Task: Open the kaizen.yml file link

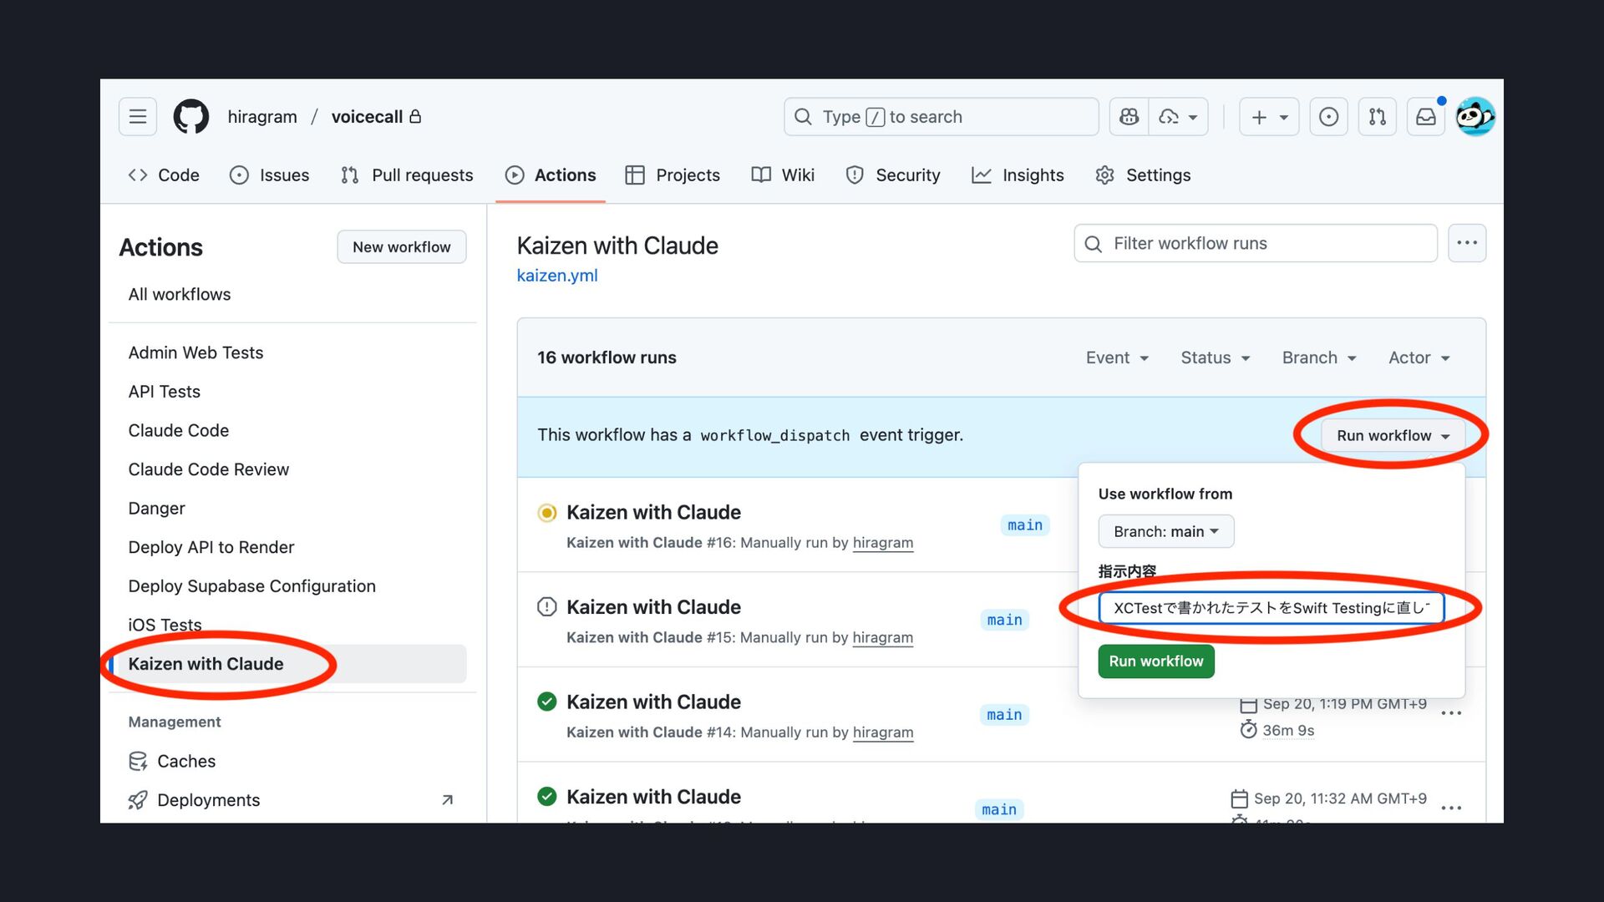Action: coord(557,276)
